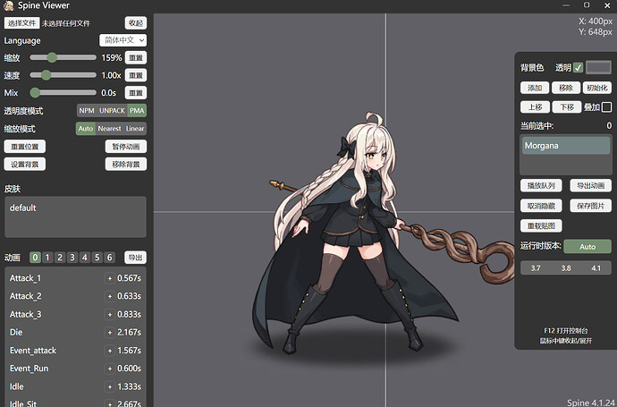Switch to animation track 4
Image resolution: width=617 pixels, height=407 pixels.
point(85,258)
